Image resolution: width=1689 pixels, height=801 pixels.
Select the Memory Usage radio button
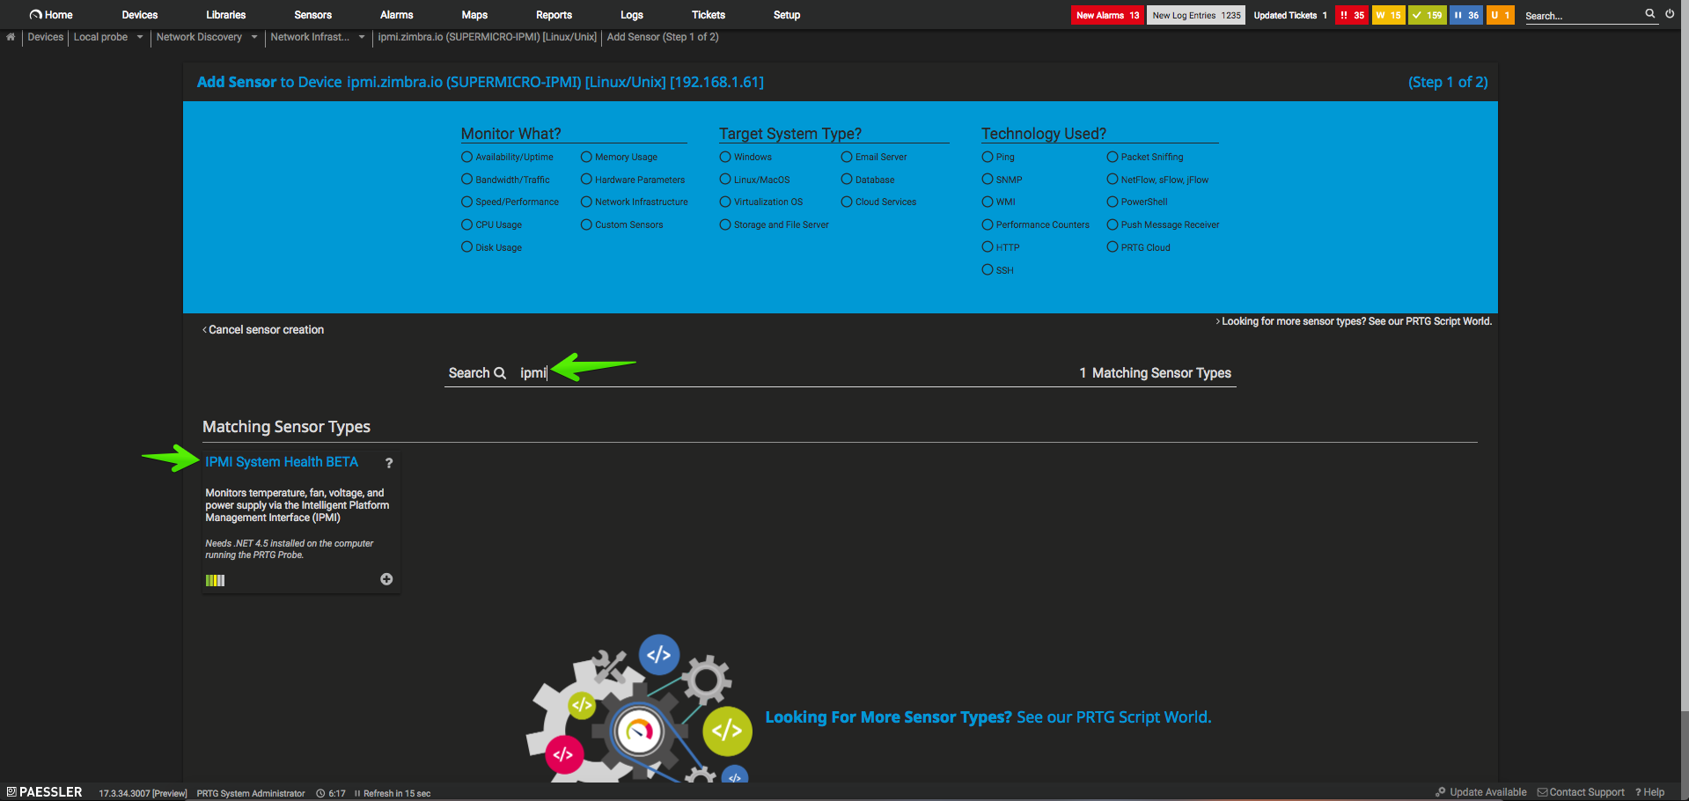point(586,157)
